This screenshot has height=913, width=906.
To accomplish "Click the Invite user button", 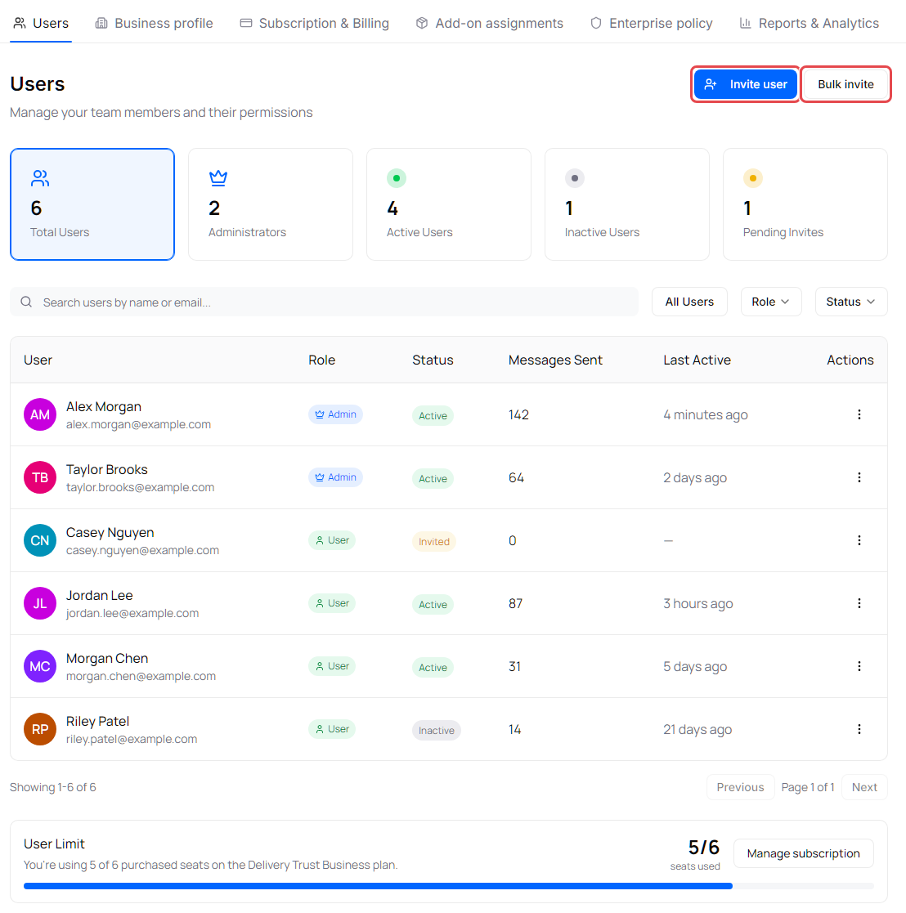I will pyautogui.click(x=745, y=84).
